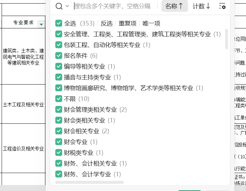Sort filter list by 名称 ascending
This screenshot has height=191, width=246.
[x=175, y=6]
